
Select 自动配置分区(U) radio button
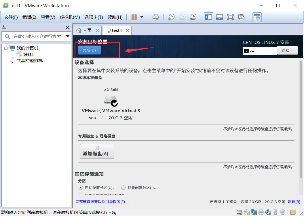81,188
